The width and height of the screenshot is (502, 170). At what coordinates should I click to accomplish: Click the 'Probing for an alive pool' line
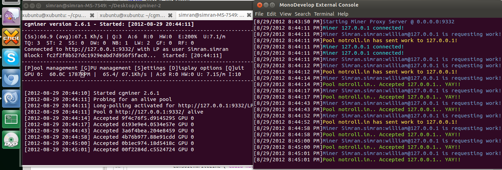pyautogui.click(x=98, y=99)
